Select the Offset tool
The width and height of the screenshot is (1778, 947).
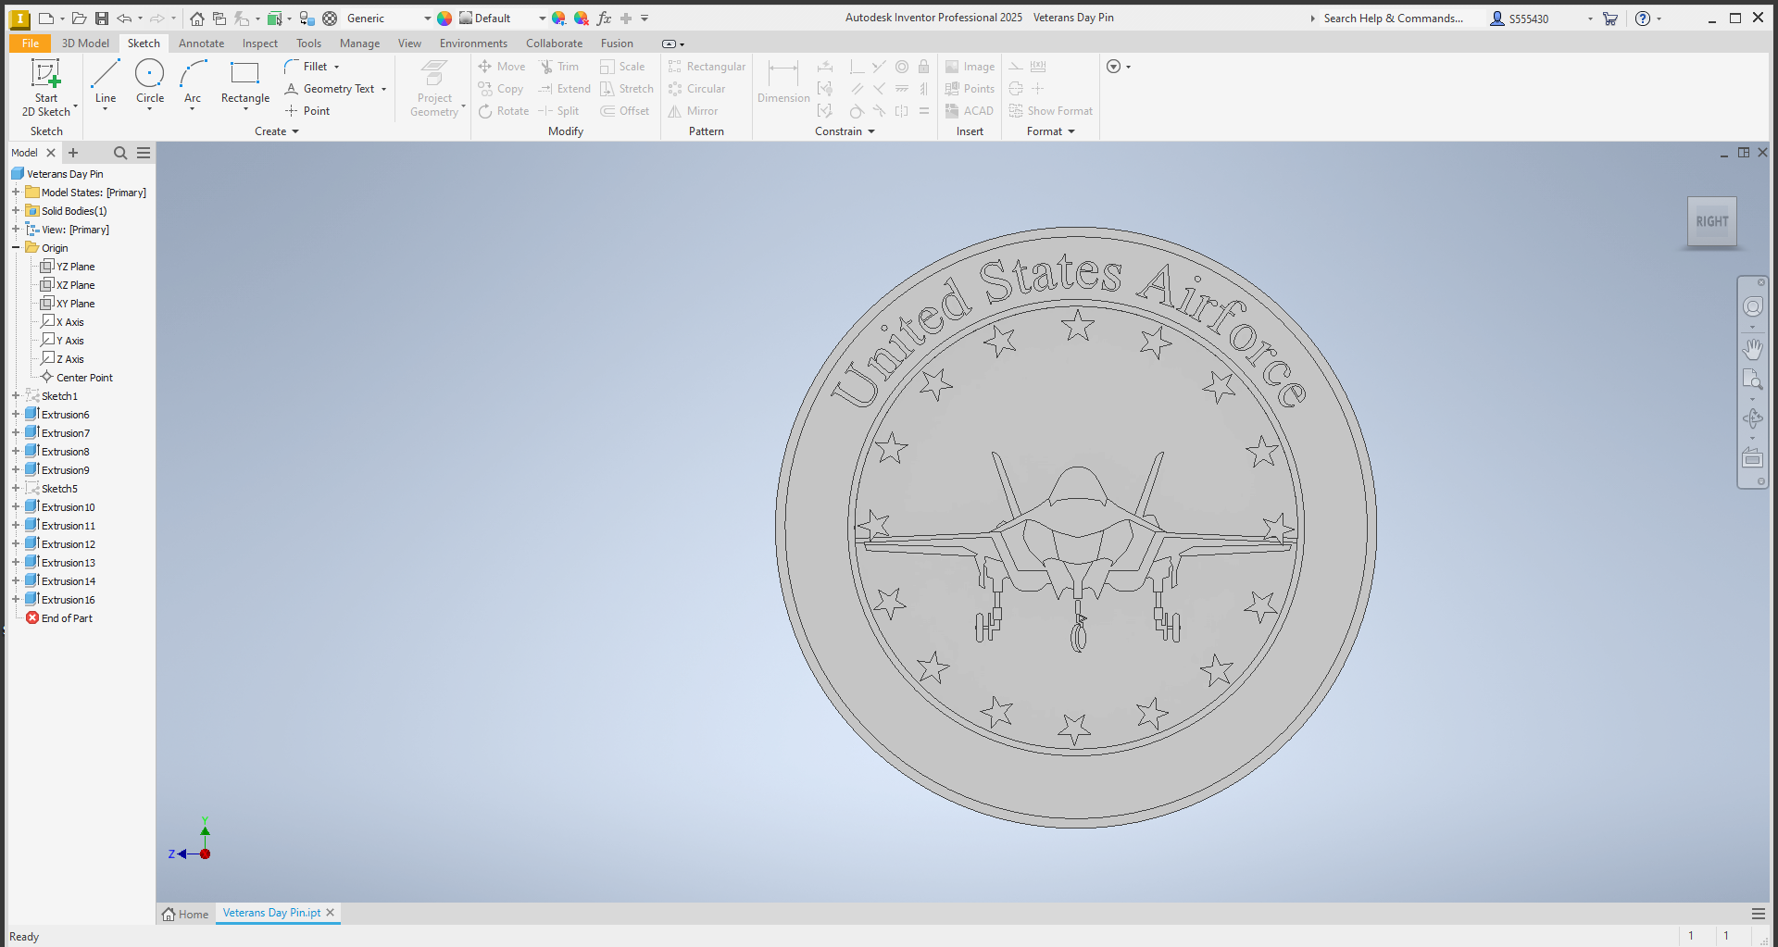[625, 111]
